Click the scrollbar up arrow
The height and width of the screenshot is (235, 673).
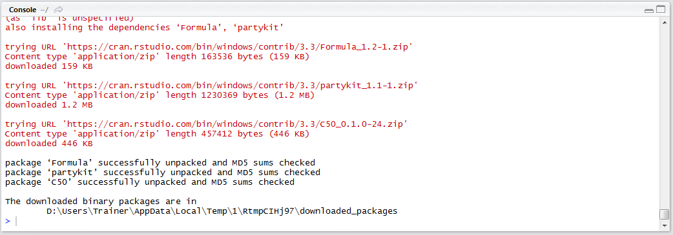tap(664, 23)
